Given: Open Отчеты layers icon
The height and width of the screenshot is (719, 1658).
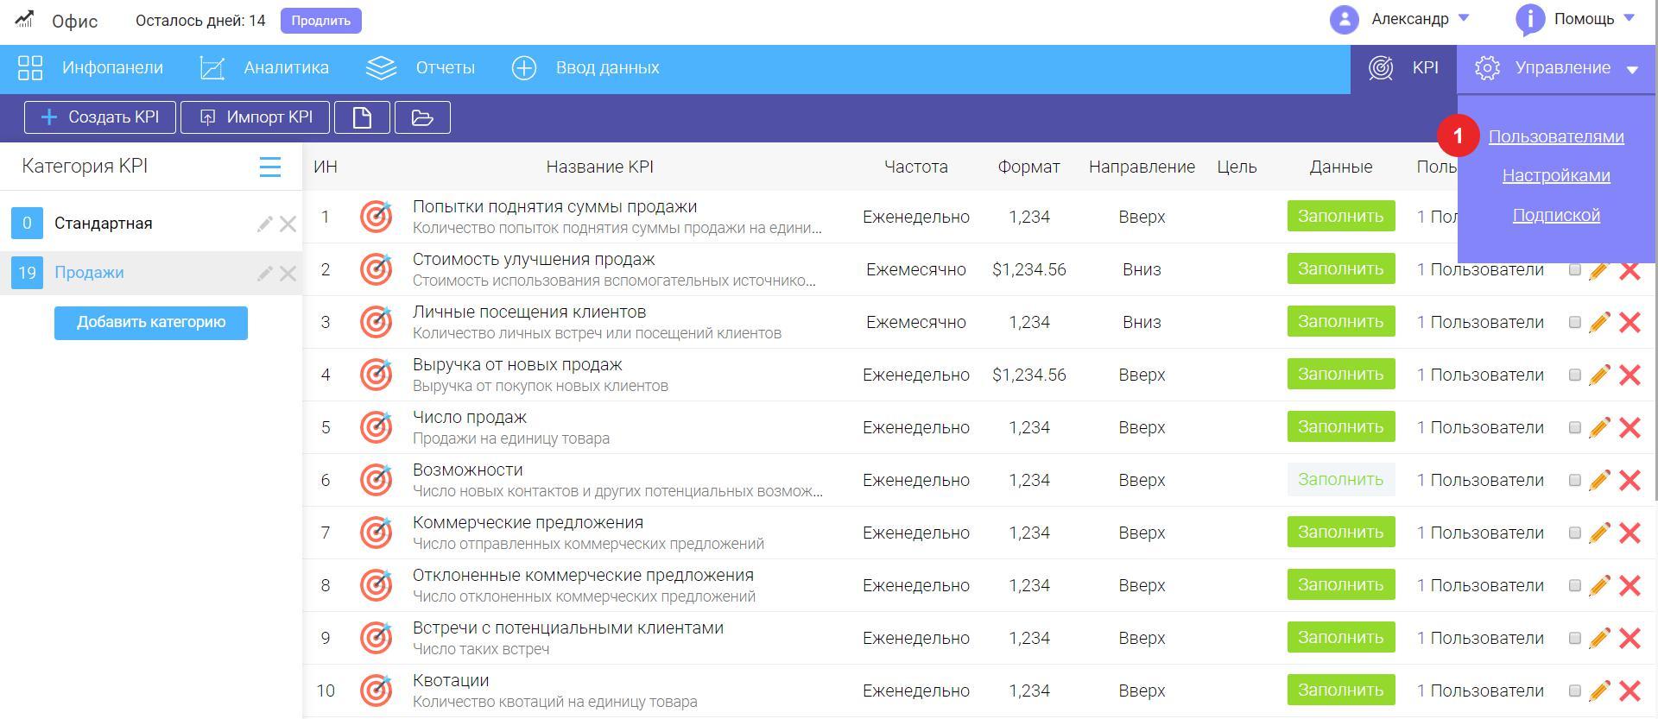Looking at the screenshot, I should point(381,68).
